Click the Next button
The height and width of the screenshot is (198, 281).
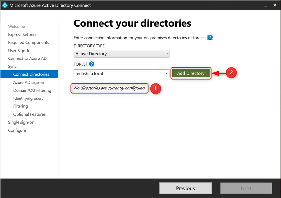coord(246,188)
